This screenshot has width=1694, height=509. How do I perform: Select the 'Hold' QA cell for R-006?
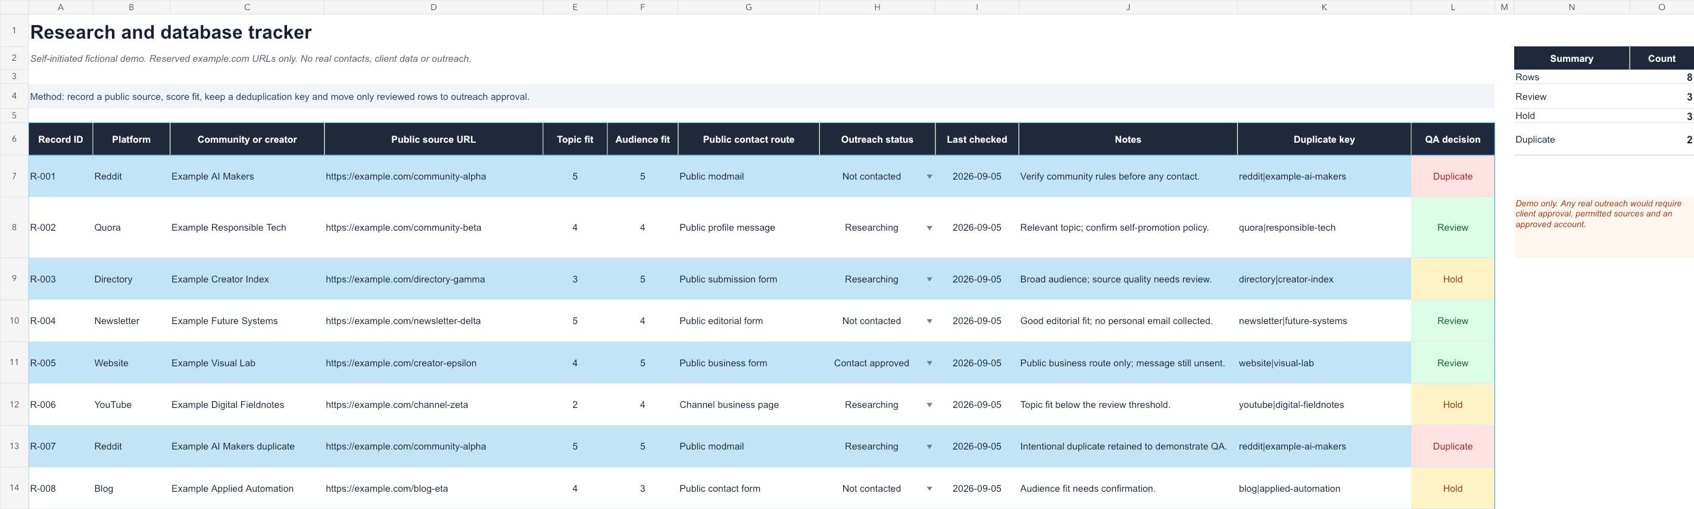pyautogui.click(x=1453, y=405)
